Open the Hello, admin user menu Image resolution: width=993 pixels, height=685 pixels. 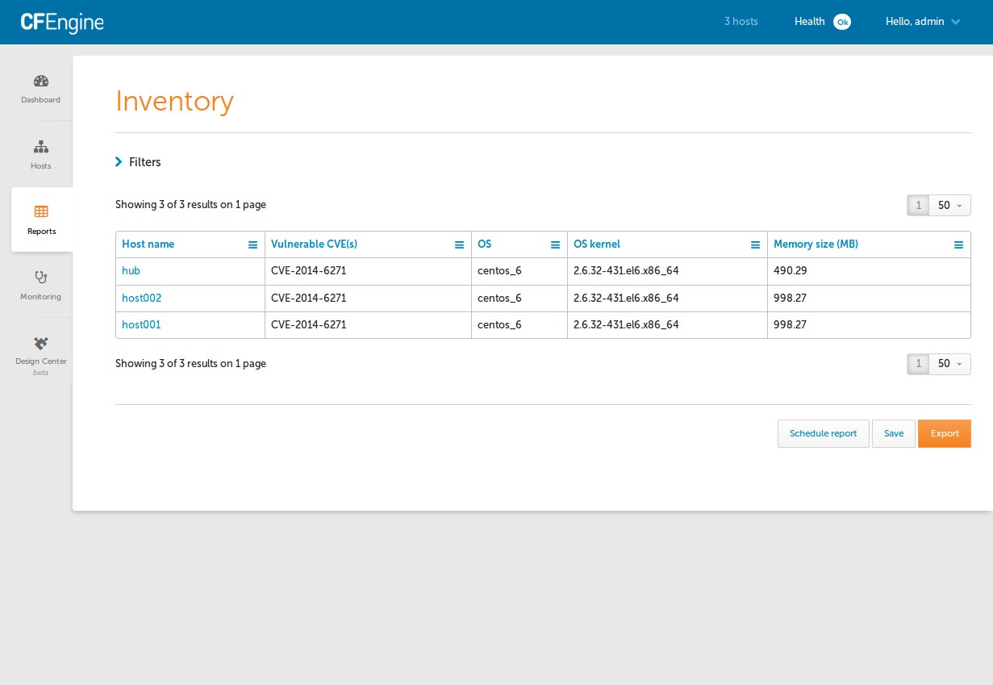(x=923, y=22)
